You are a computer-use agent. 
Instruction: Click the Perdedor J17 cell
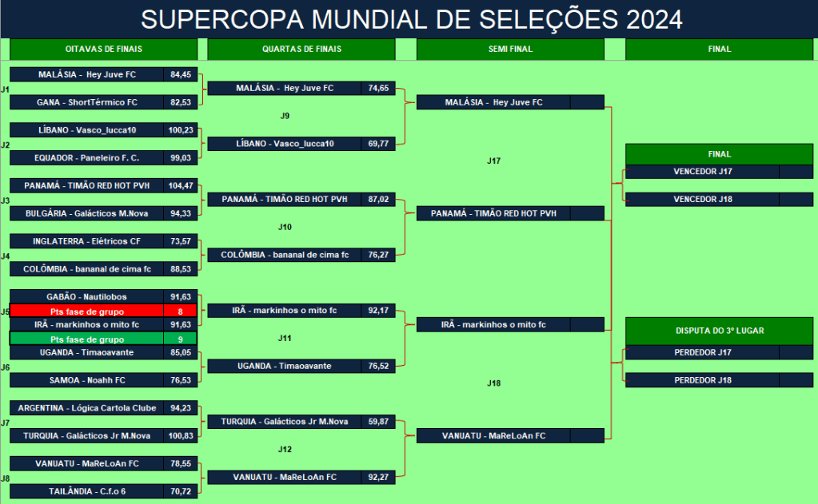(702, 353)
